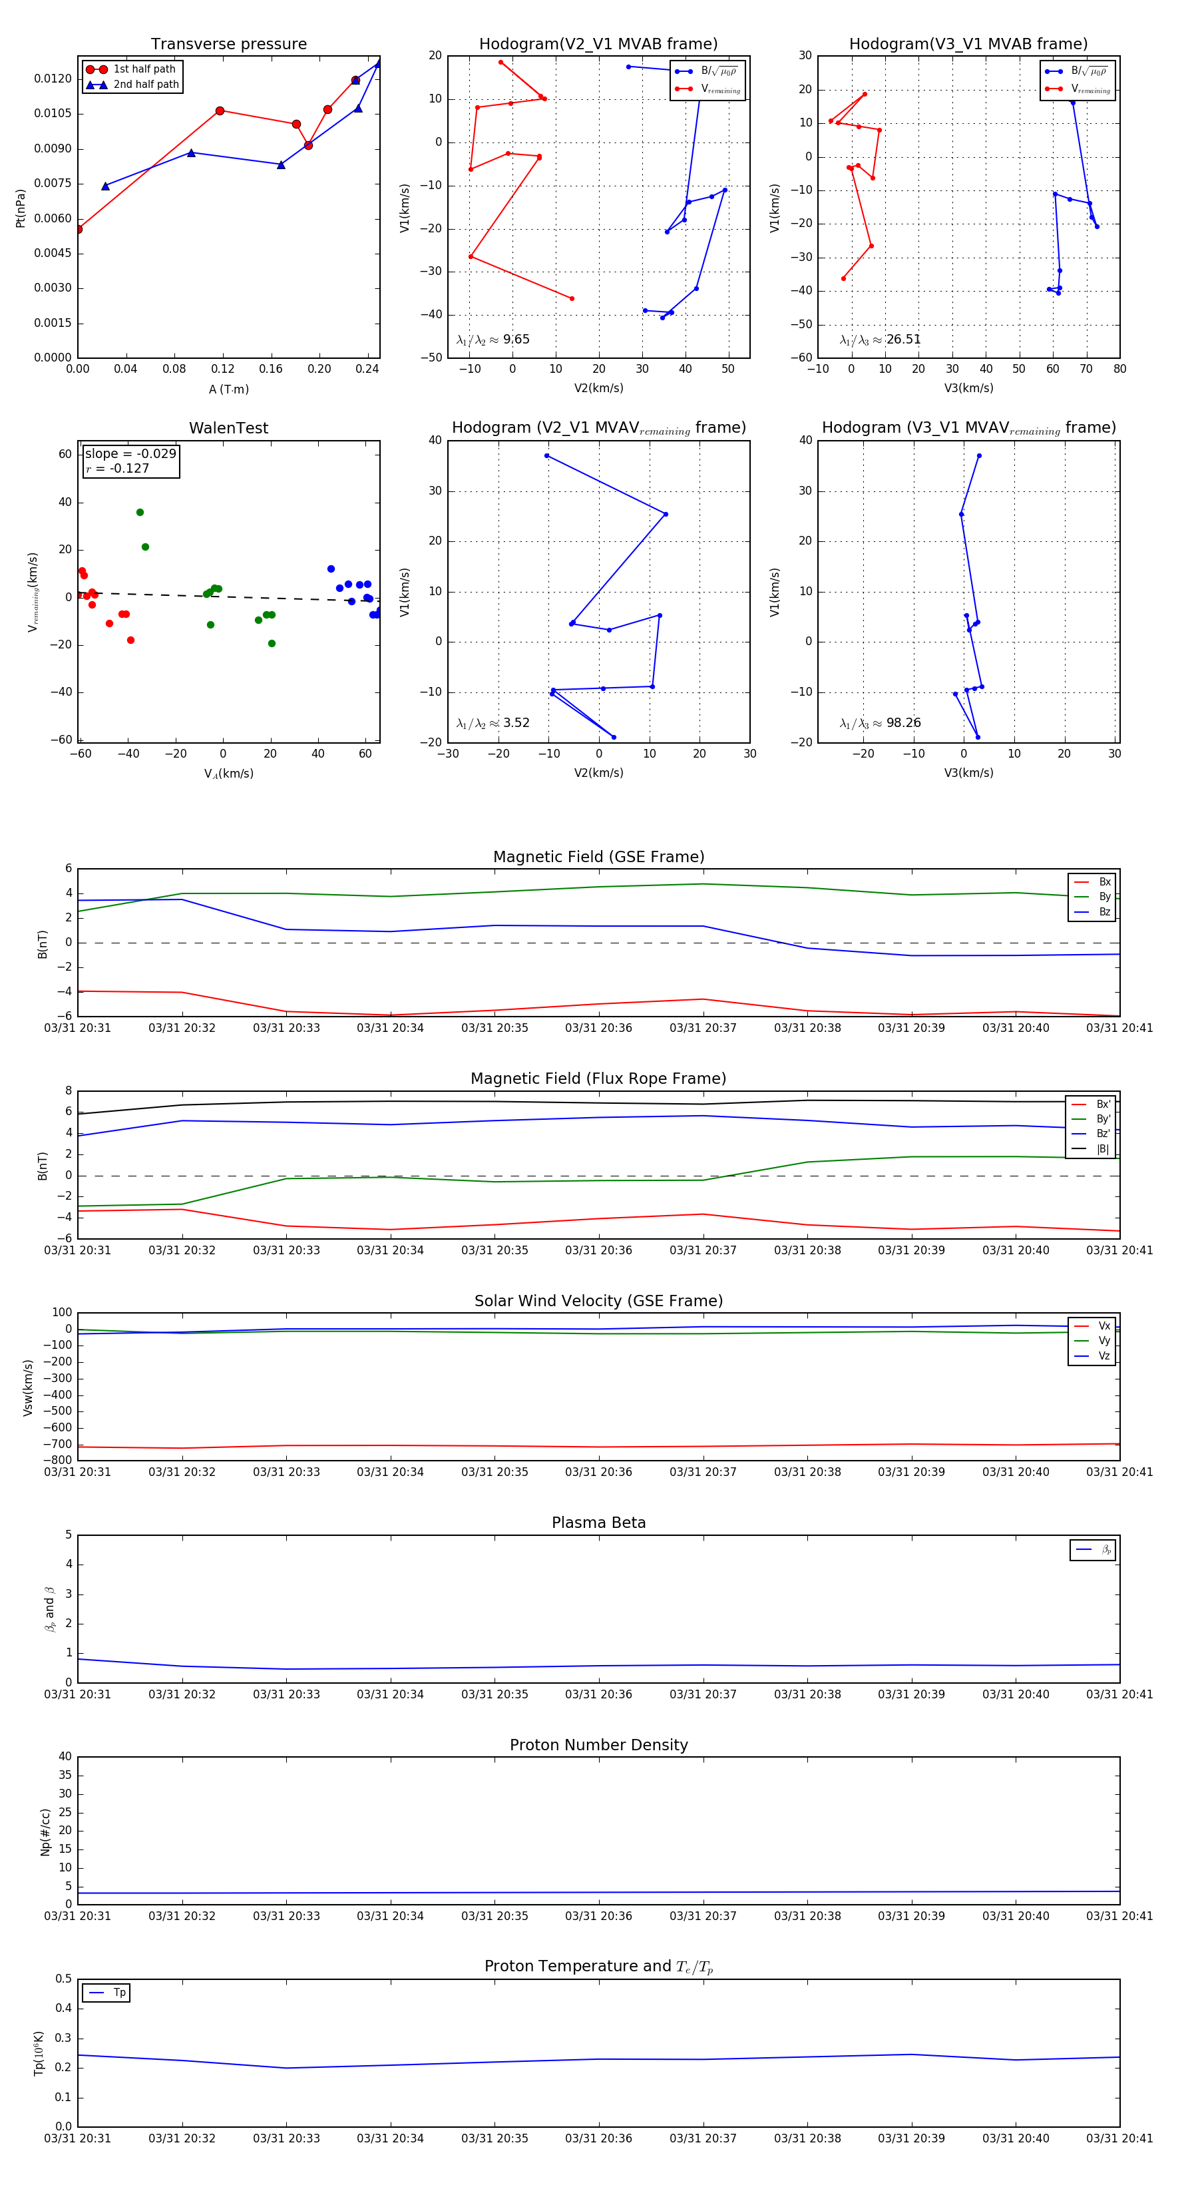The image size is (1198, 2197).
Task: Click the 'Proton Temperature and Te/Tp' title
Action: pos(598,1967)
